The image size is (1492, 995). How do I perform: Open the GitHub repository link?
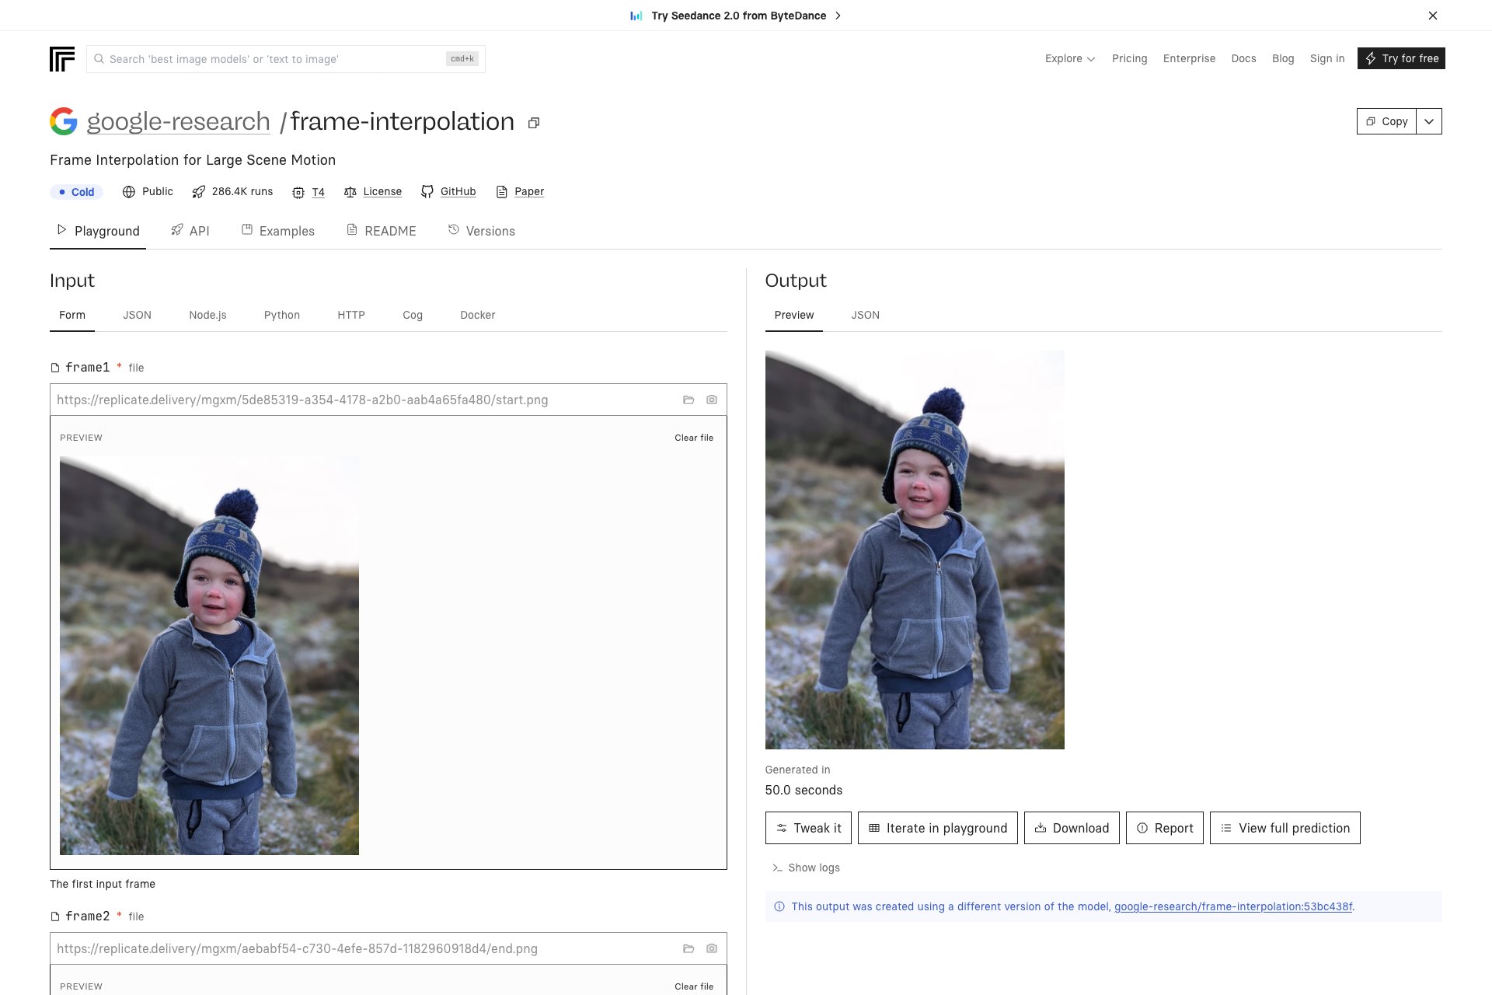[457, 191]
